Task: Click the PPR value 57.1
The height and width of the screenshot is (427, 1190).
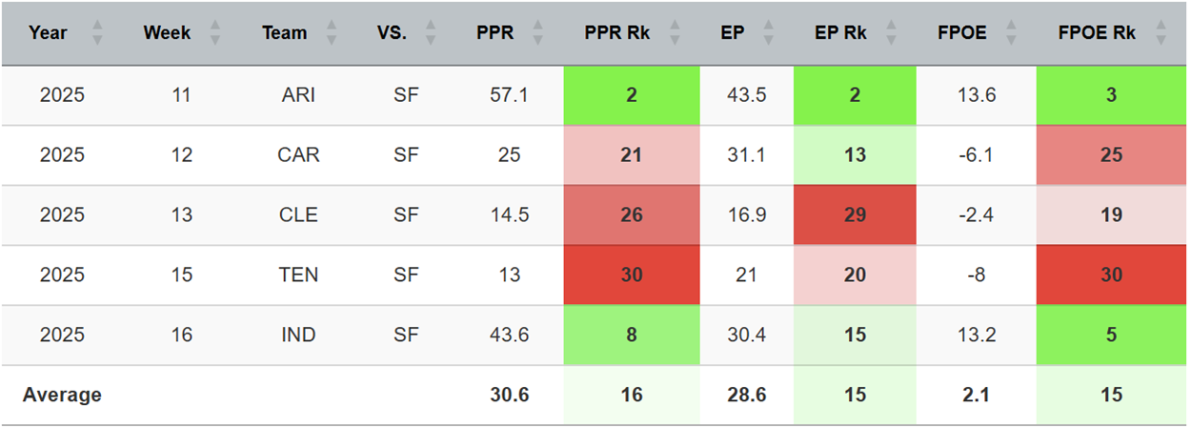Action: [509, 94]
